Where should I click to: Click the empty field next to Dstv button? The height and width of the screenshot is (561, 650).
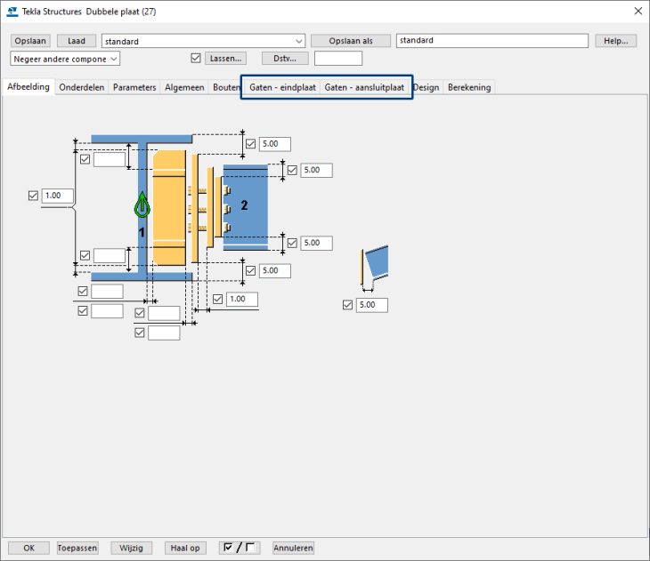click(x=338, y=59)
